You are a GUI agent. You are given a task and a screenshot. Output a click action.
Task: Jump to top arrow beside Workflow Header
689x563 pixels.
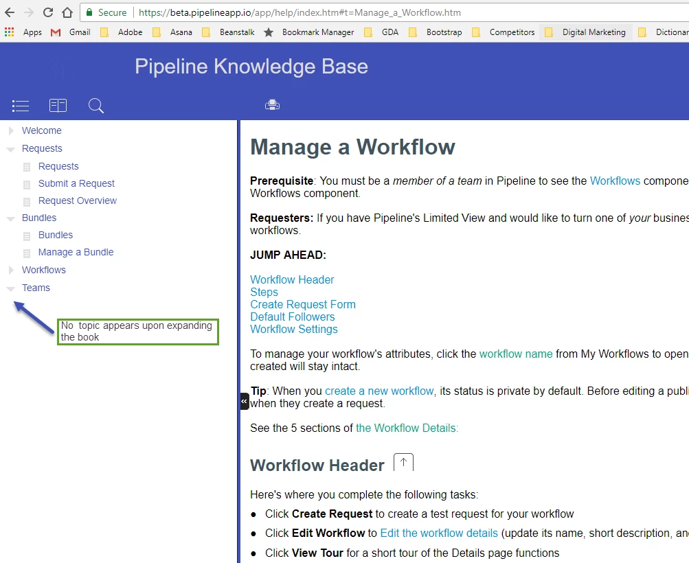403,462
